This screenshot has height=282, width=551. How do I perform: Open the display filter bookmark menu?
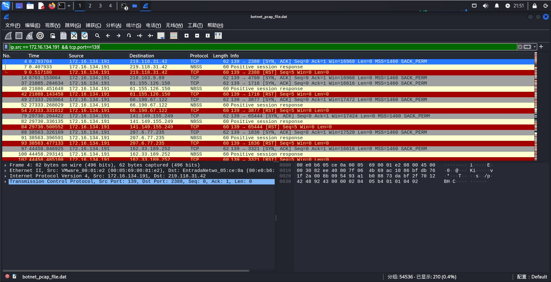click(6, 47)
